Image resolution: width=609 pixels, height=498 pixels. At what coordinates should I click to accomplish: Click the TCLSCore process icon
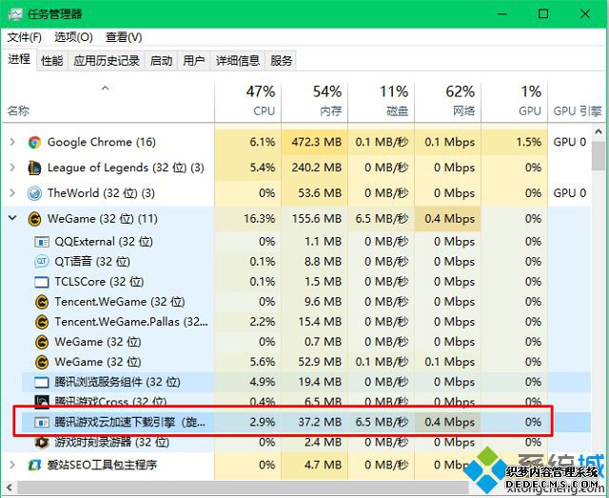click(x=42, y=282)
